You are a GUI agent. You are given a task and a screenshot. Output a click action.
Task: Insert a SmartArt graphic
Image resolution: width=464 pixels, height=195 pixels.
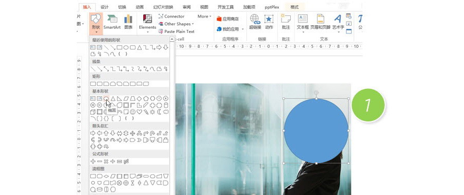112,22
